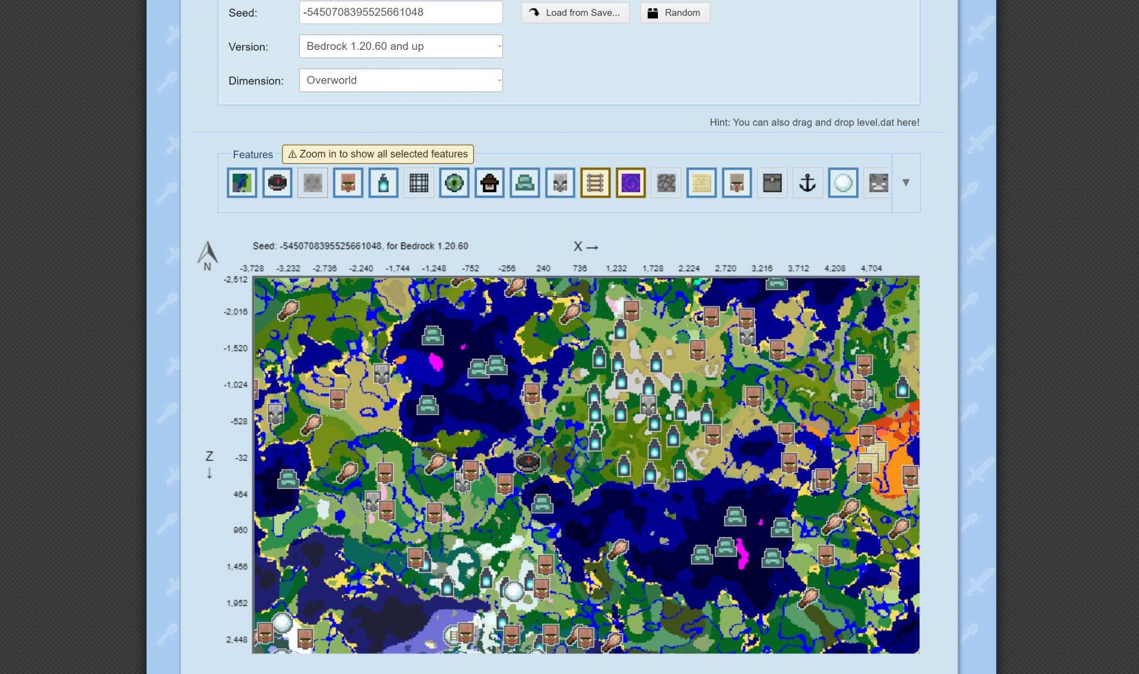
Task: Click the Random seed button
Action: pyautogui.click(x=675, y=12)
